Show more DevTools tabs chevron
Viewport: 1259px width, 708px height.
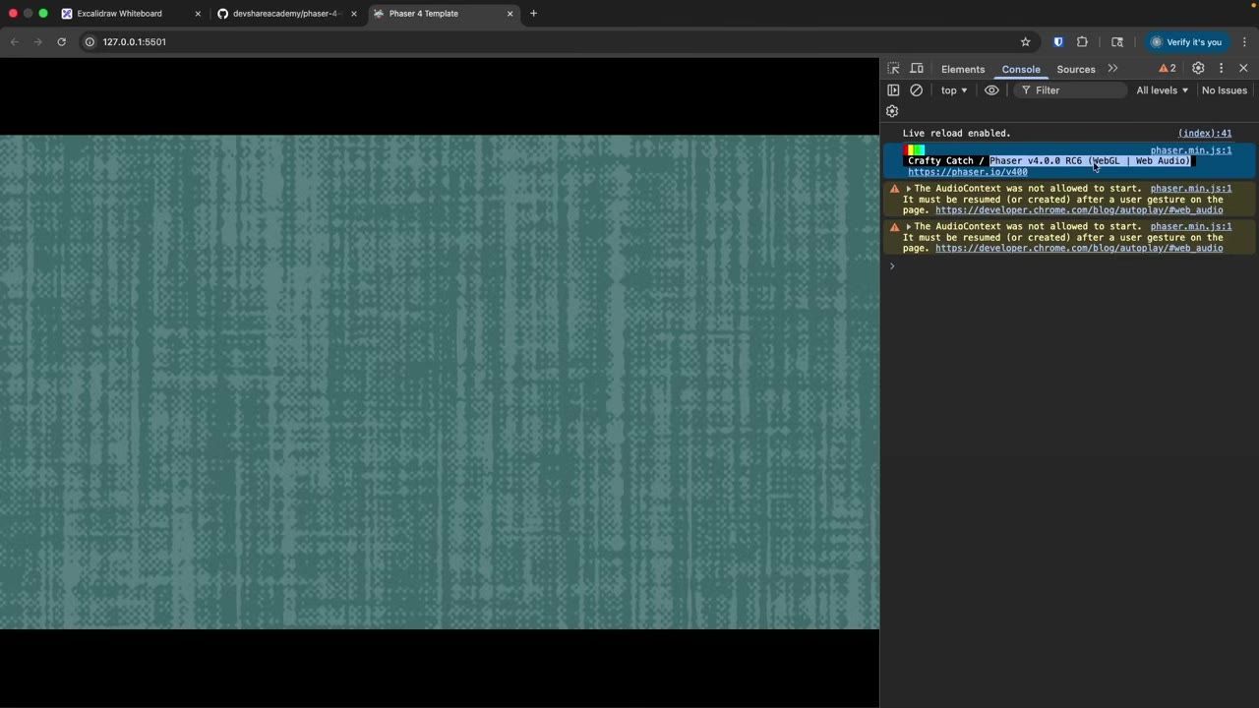point(1112,69)
